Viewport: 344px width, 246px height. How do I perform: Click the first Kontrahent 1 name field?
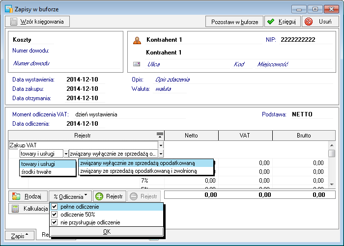[203, 40]
